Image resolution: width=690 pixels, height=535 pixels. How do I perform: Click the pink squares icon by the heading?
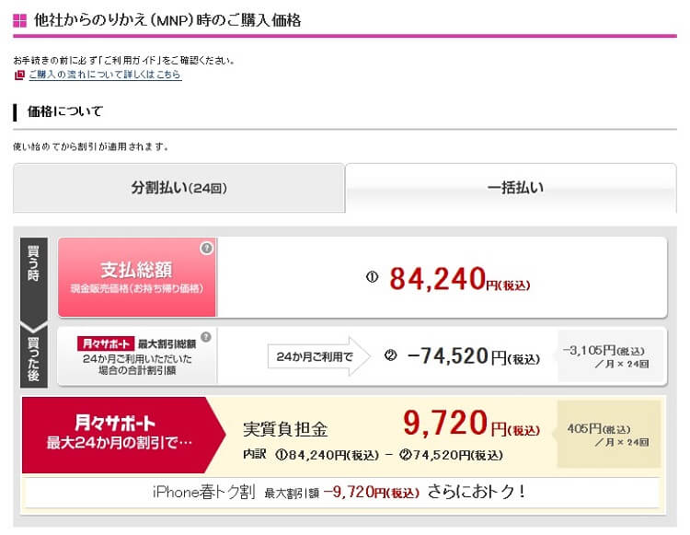(x=20, y=19)
